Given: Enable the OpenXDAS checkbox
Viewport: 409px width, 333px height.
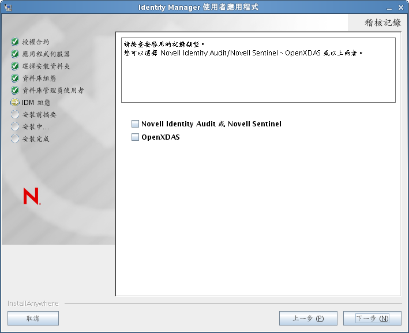Looking at the screenshot, I should [x=135, y=137].
